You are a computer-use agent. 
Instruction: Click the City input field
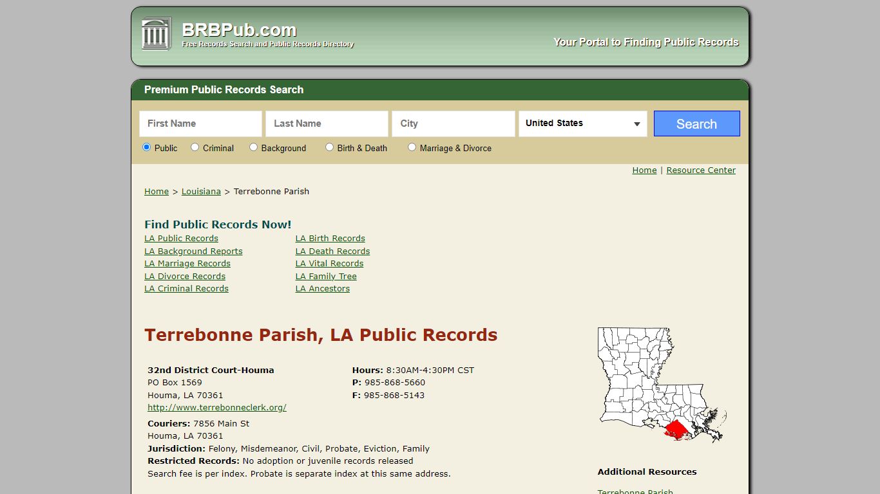(453, 123)
